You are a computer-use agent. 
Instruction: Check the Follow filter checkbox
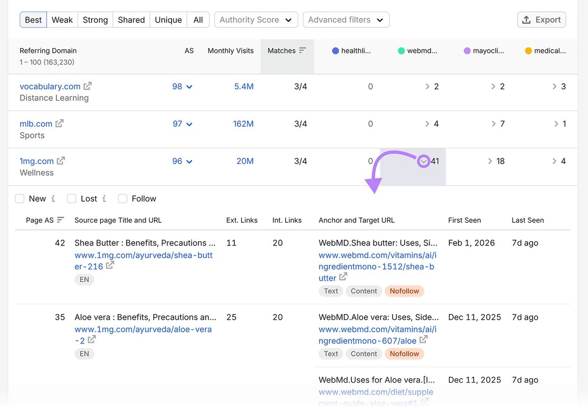pyautogui.click(x=122, y=198)
